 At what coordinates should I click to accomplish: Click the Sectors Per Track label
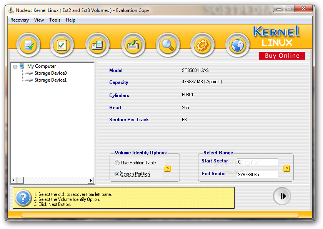point(129,120)
